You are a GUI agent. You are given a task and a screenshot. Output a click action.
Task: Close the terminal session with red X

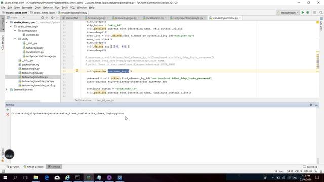pyautogui.click(x=8, y=114)
